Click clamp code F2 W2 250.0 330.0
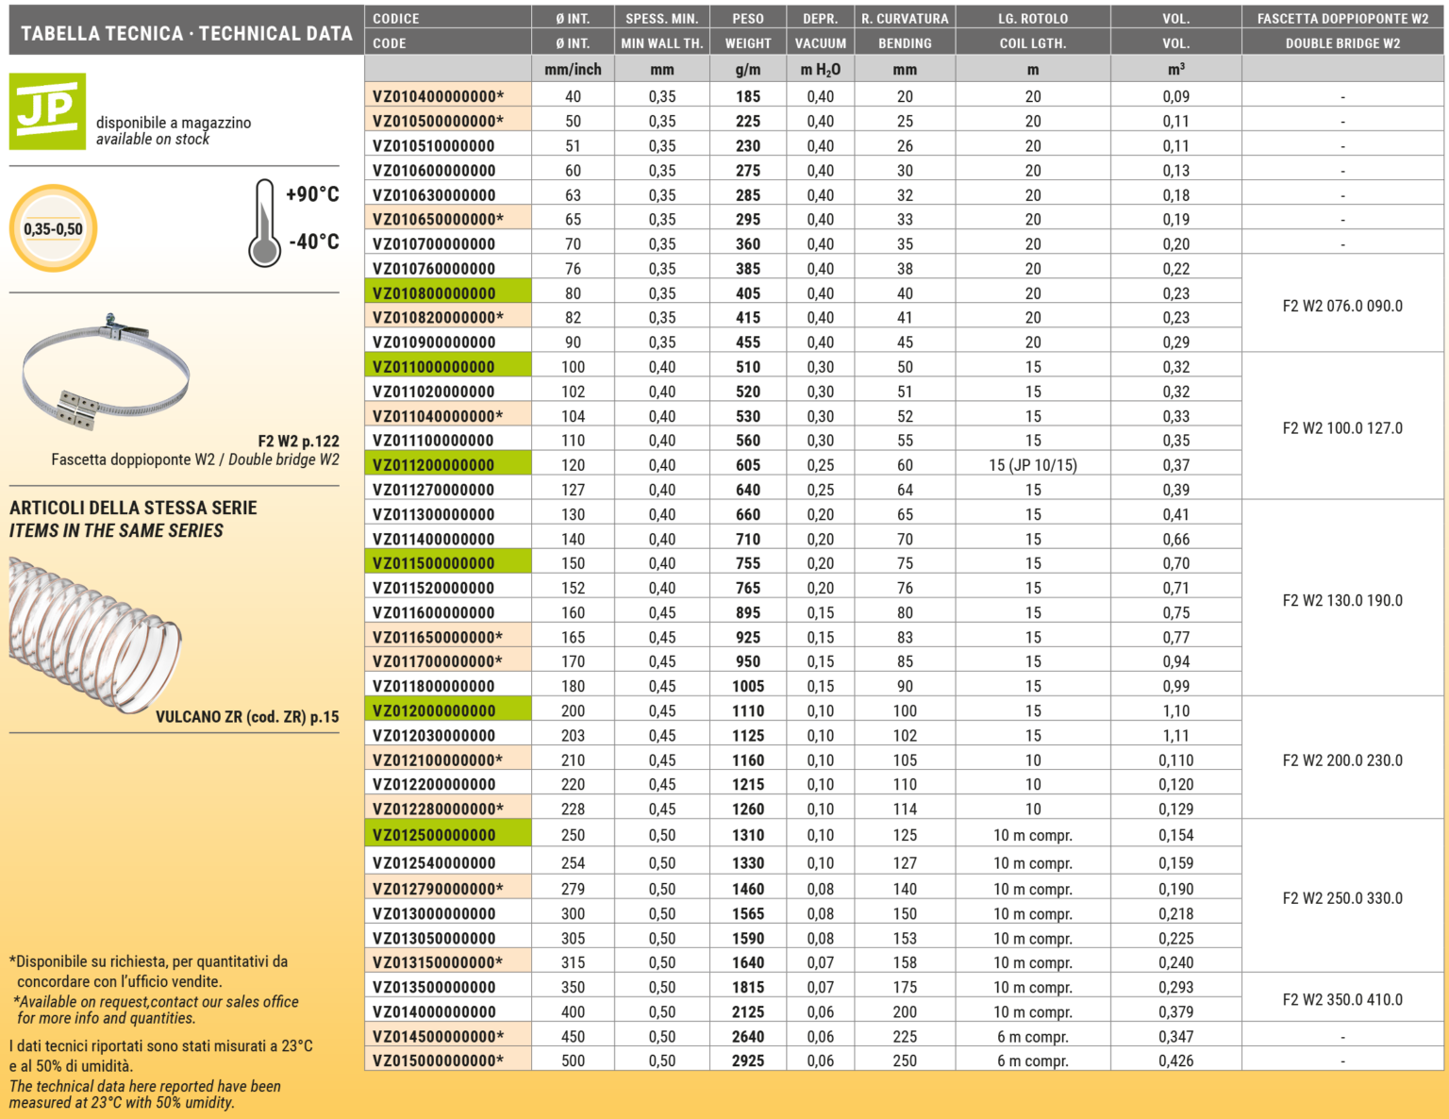The height and width of the screenshot is (1119, 1449). 1341,898
